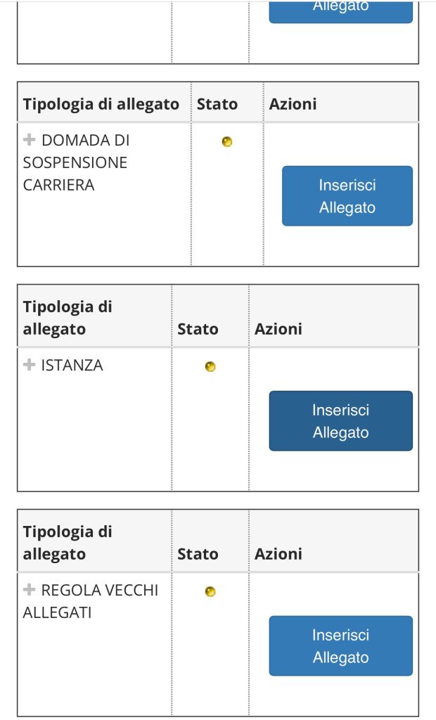The image size is (436, 720).
Task: Click the yellow status dot for ISTANZA
Action: click(x=210, y=367)
